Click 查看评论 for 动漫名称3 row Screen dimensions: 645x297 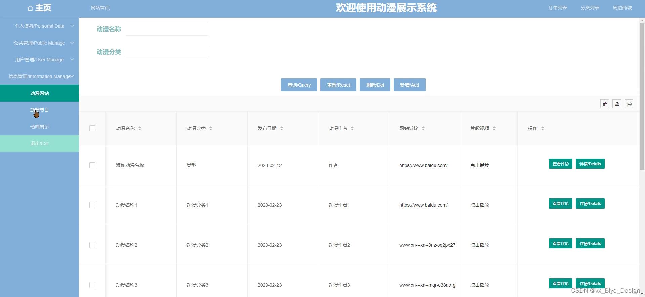[561, 283]
